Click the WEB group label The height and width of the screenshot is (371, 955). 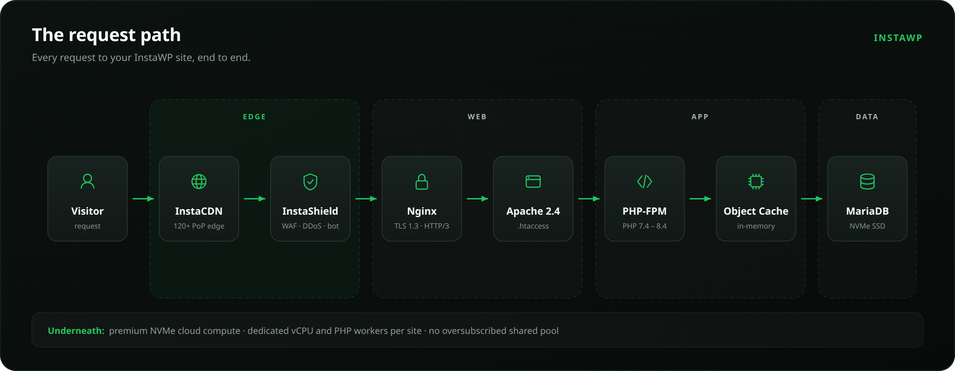click(x=477, y=117)
